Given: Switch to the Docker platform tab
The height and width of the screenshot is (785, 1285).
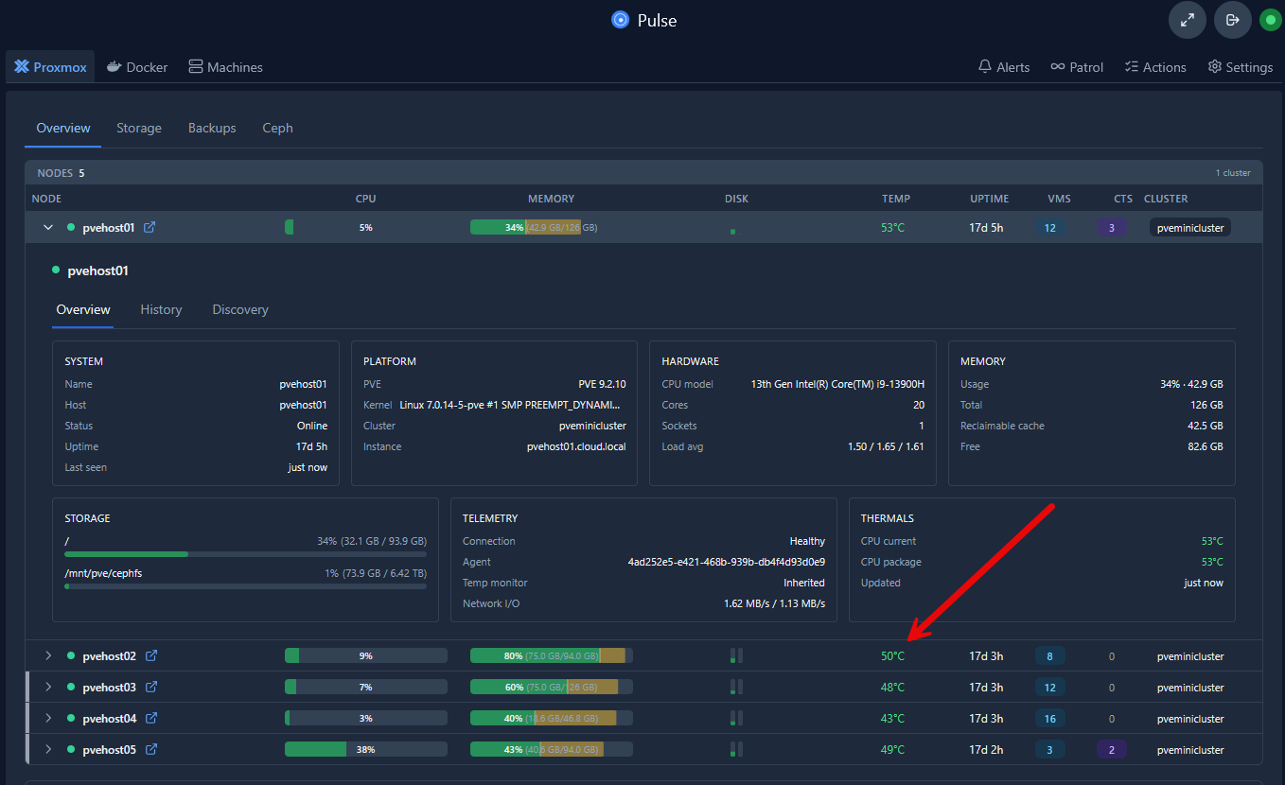Looking at the screenshot, I should pos(137,67).
